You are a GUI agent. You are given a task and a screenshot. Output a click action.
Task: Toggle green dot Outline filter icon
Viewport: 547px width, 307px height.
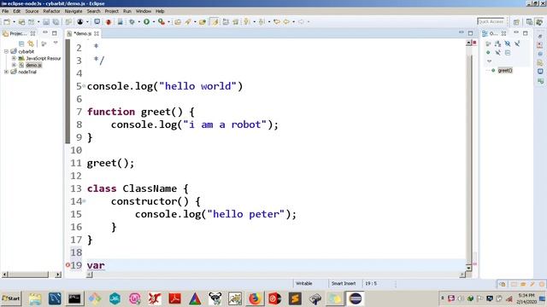[x=488, y=53]
